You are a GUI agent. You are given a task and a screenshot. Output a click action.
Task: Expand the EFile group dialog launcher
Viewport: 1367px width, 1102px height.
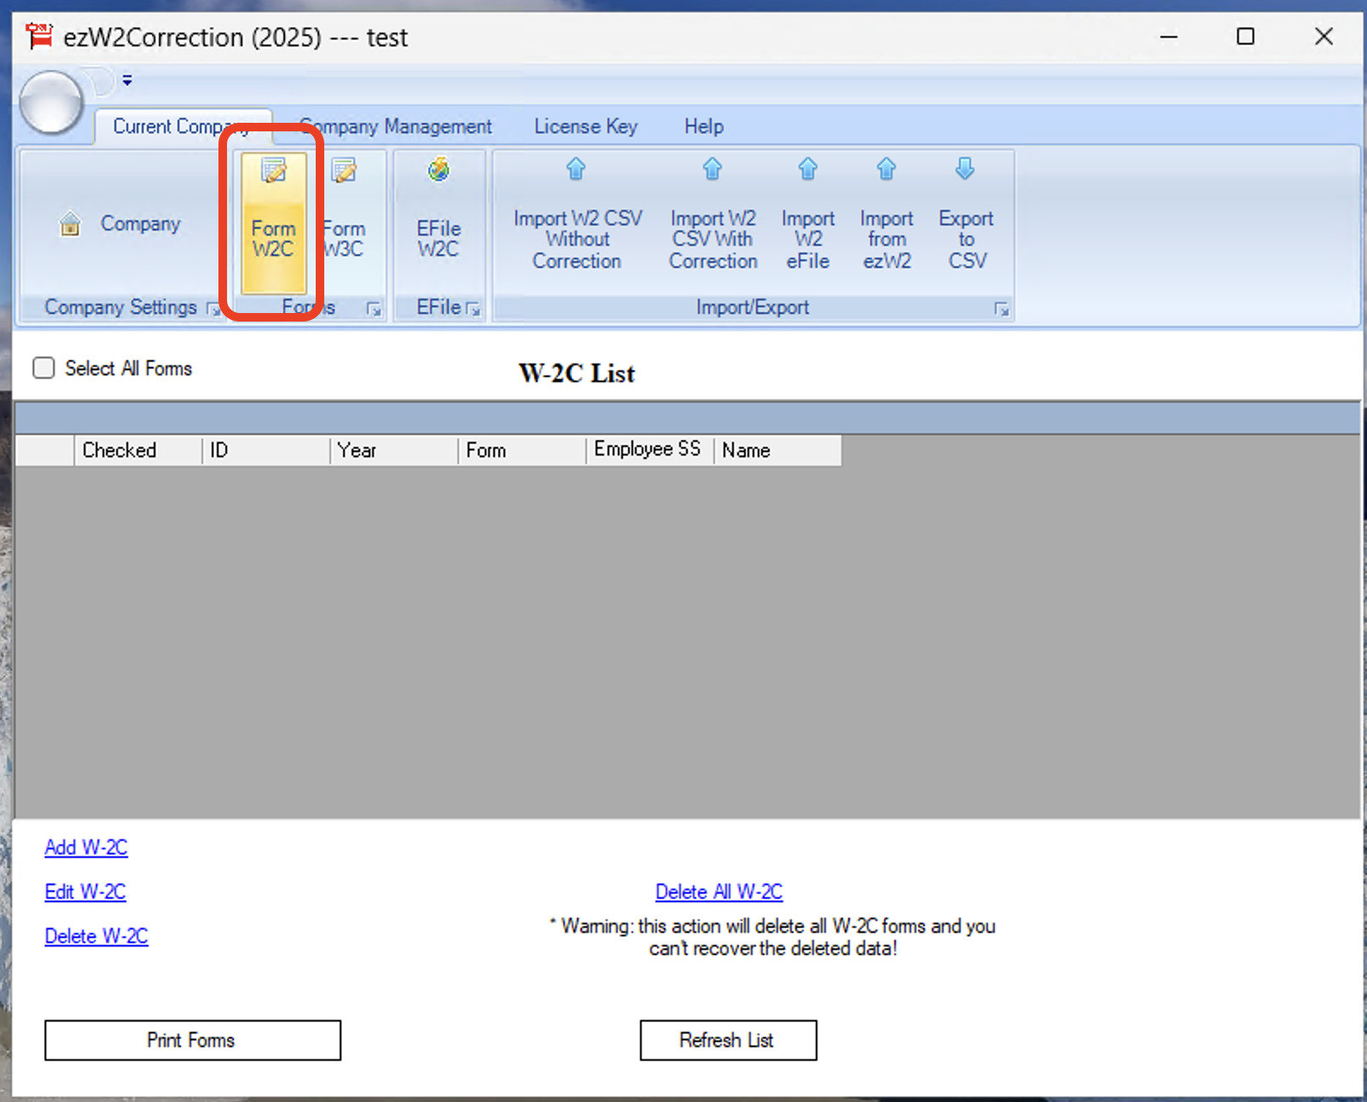point(474,309)
